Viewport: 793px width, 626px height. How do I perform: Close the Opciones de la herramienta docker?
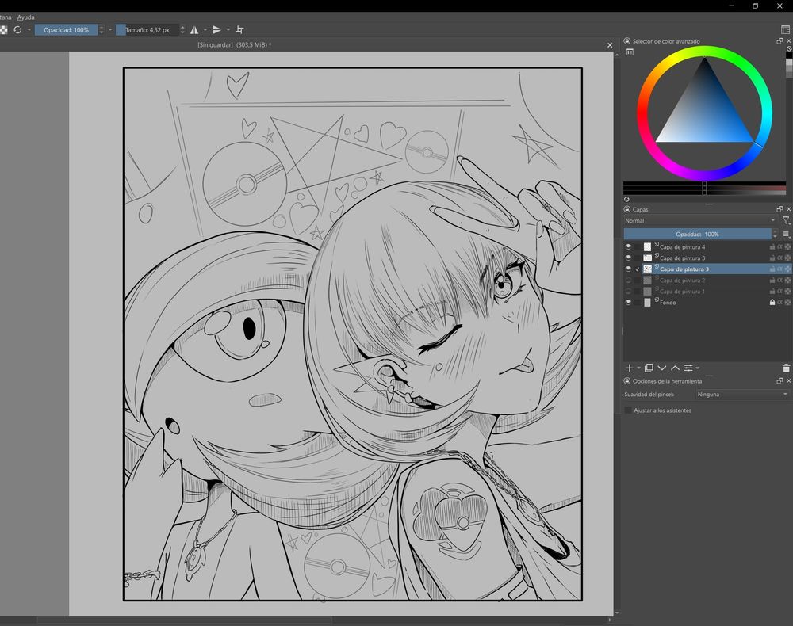tap(788, 381)
